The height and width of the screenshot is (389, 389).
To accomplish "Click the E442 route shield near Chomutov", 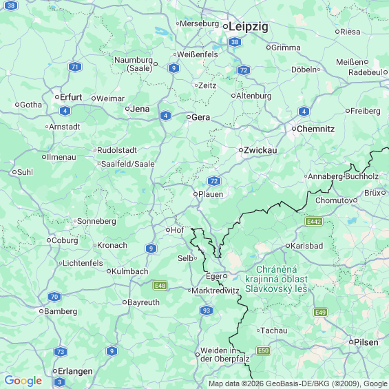I will click(x=314, y=221).
